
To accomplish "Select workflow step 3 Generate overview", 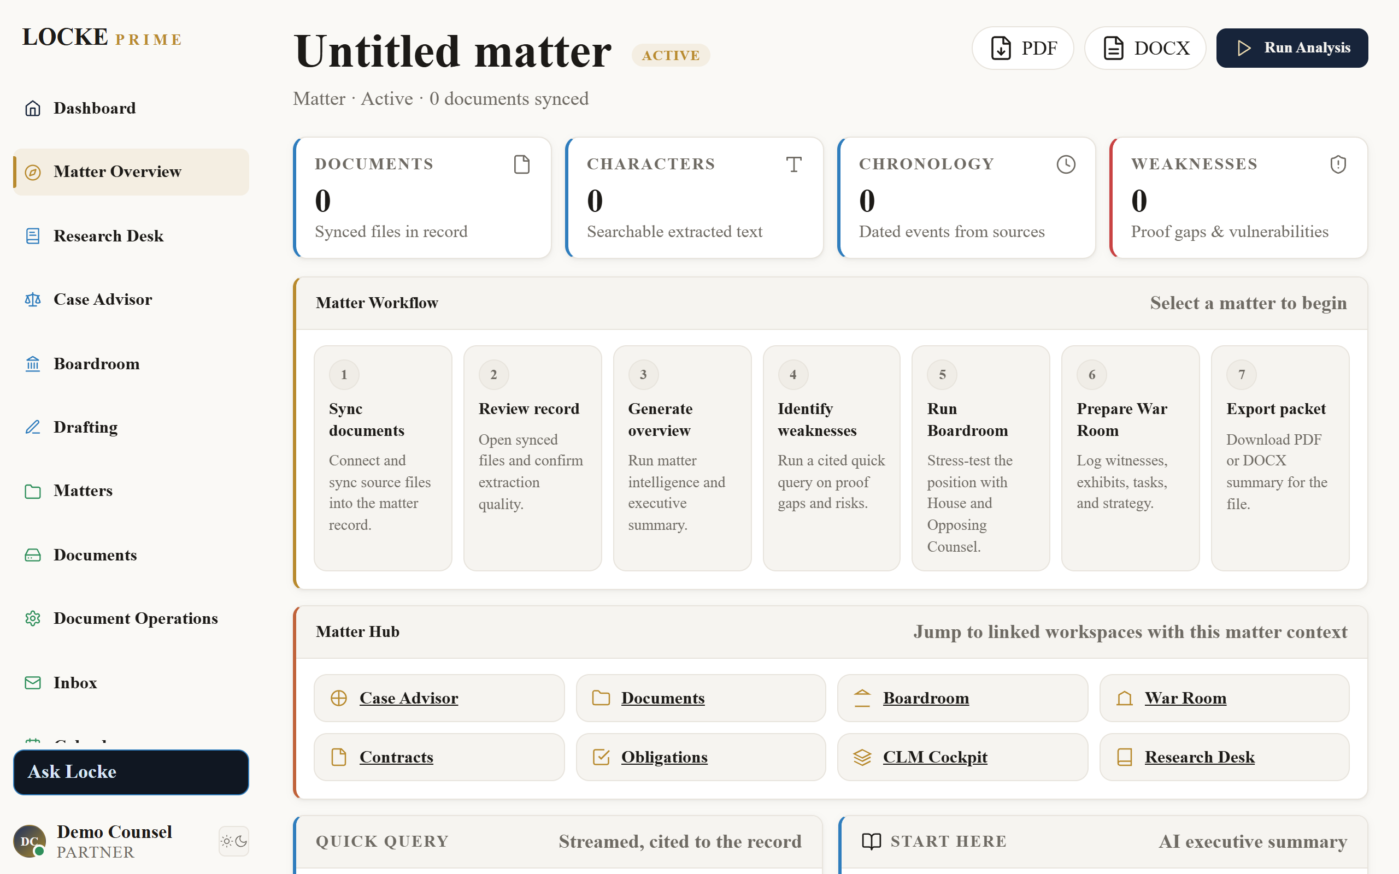I will 682,458.
